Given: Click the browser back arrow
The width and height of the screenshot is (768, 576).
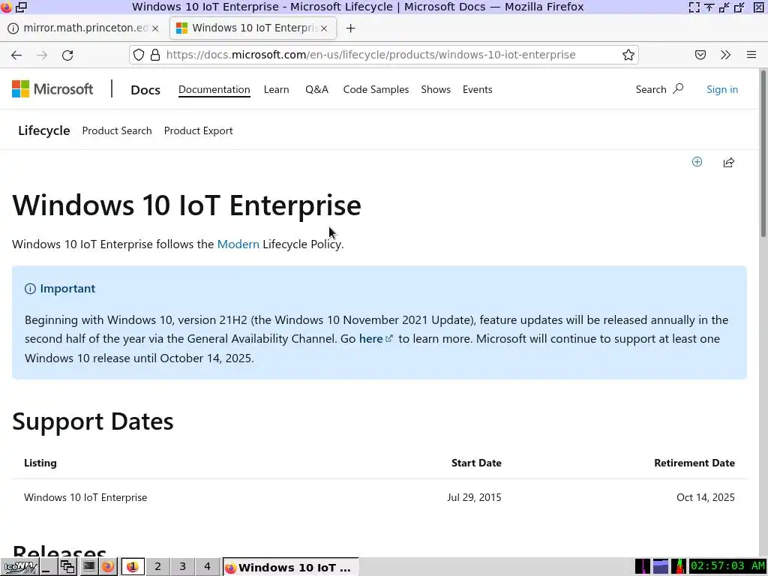Looking at the screenshot, I should coord(16,55).
